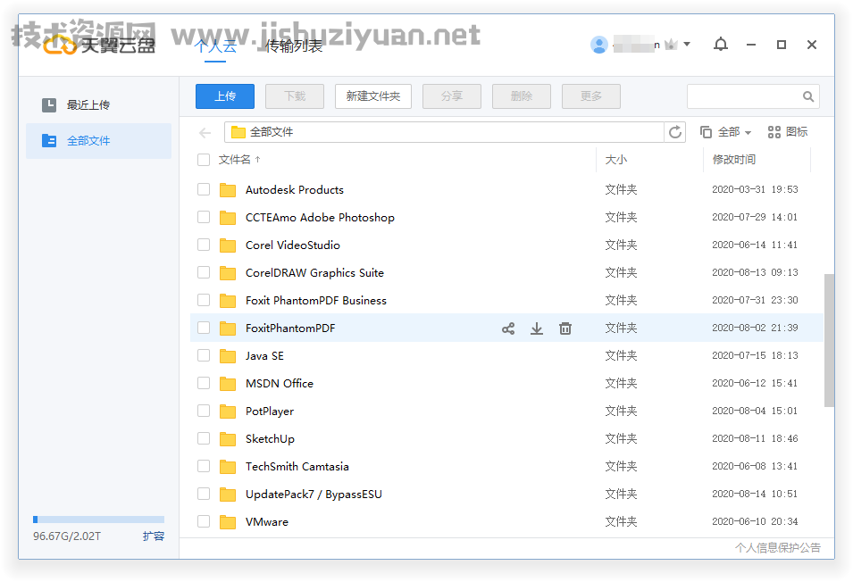853x582 pixels.
Task: Click the 分享 share button
Action: pyautogui.click(x=452, y=96)
